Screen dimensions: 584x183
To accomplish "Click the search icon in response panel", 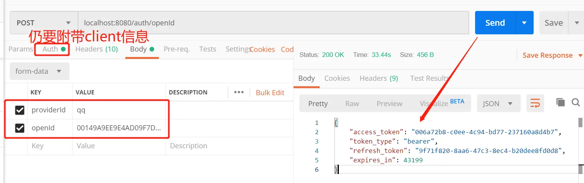I will tap(575, 103).
